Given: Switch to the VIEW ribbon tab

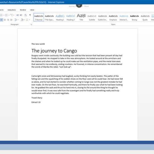Looking at the screenshot, I should click(32, 10).
